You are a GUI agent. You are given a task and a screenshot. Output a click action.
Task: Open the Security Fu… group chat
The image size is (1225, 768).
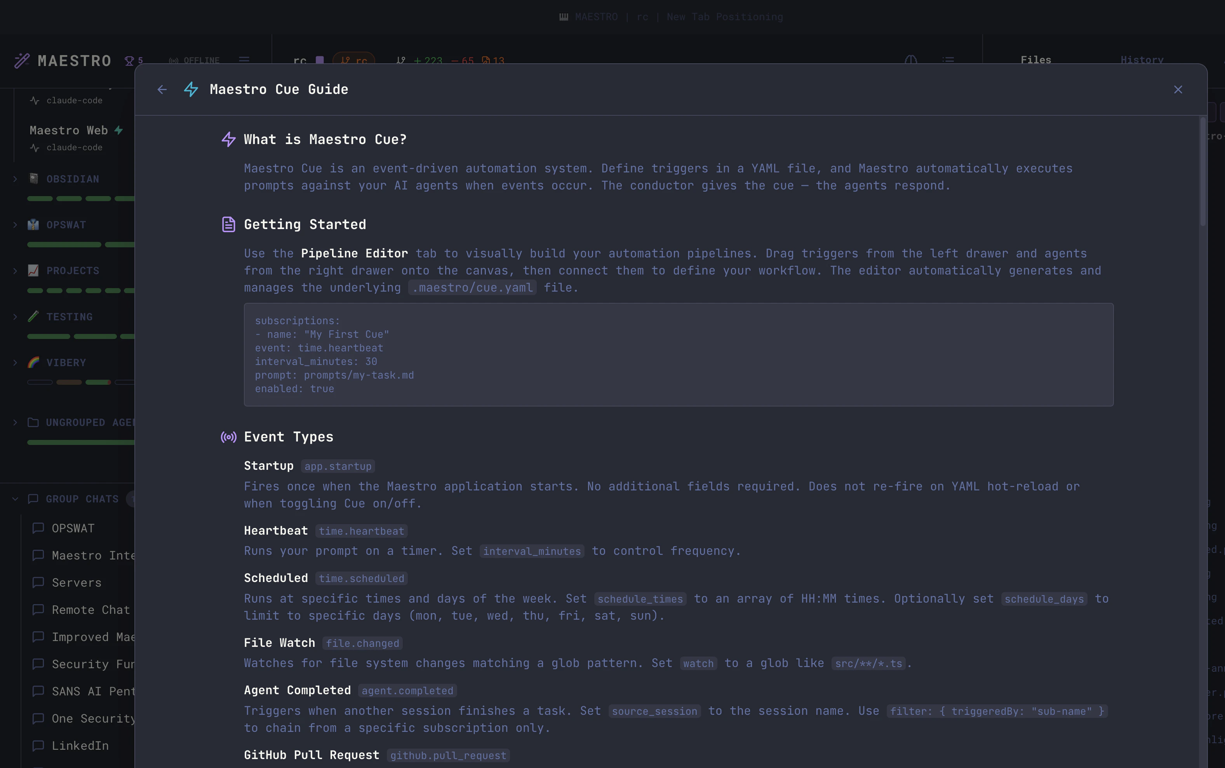point(93,664)
